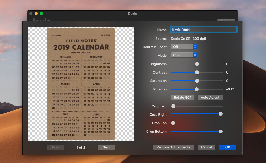The image size is (266, 163).
Task: Go to the next scan with Next
Action: tap(106, 147)
